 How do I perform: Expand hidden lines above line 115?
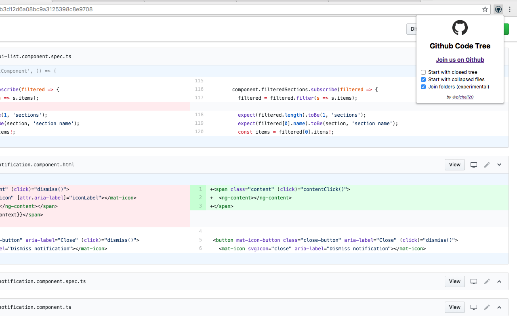pyautogui.click(x=254, y=71)
